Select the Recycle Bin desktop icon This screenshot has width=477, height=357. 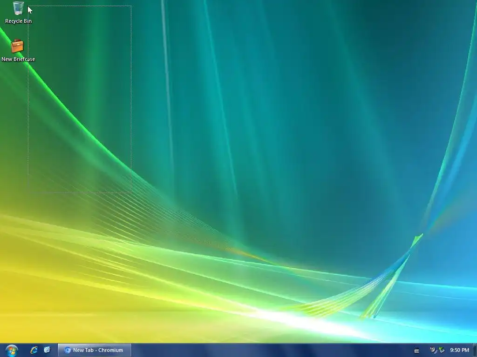coord(18,12)
